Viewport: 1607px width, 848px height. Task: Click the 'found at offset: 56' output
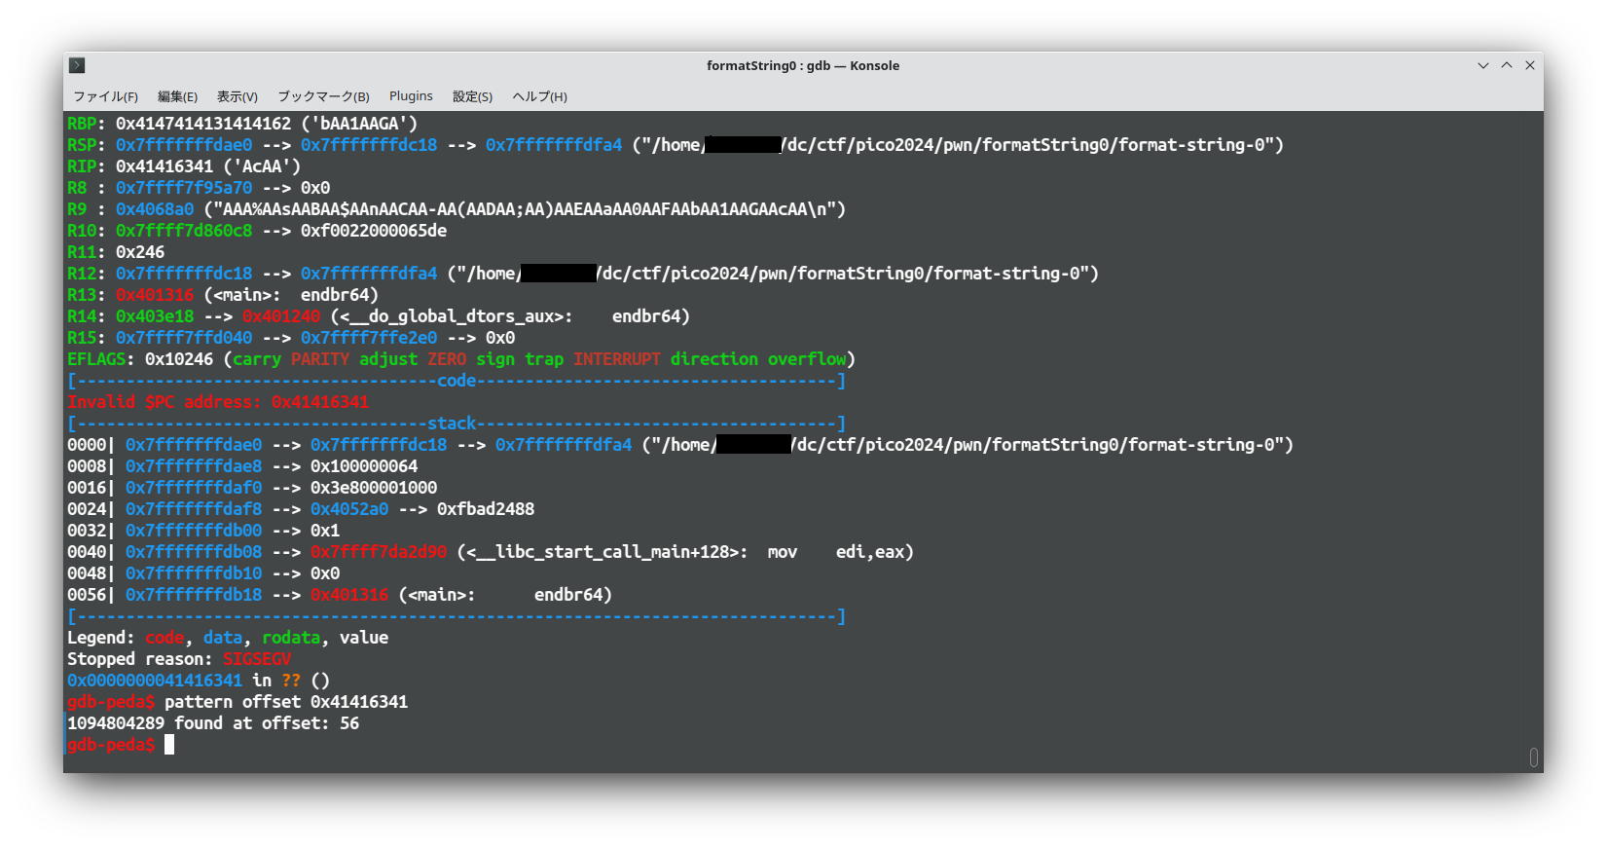pos(266,723)
